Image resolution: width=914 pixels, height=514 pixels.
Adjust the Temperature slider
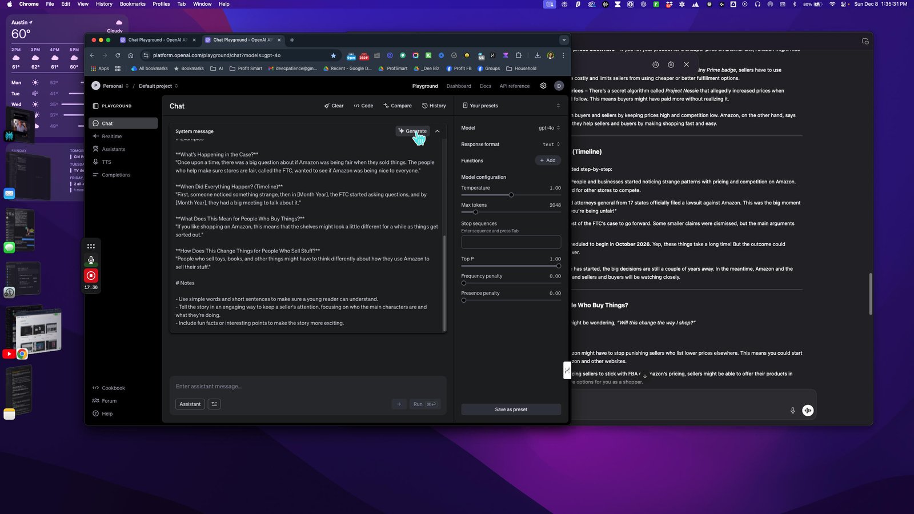tap(511, 195)
